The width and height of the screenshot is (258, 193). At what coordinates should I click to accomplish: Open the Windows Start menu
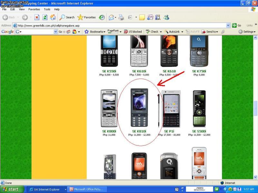pyautogui.click(x=12, y=189)
